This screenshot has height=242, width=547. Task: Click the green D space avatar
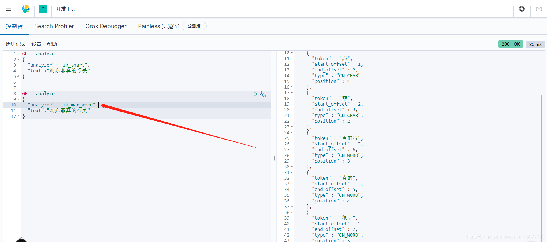pyautogui.click(x=43, y=9)
